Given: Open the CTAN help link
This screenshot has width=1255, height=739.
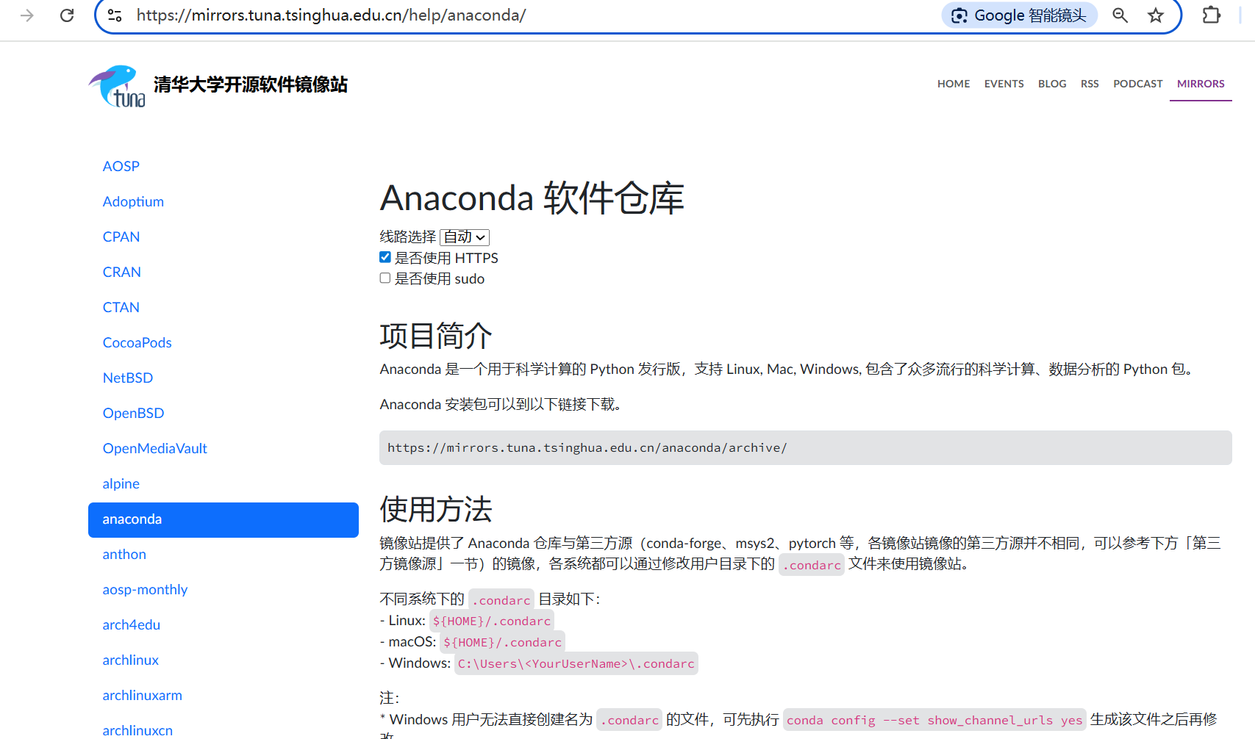Looking at the screenshot, I should (x=121, y=307).
